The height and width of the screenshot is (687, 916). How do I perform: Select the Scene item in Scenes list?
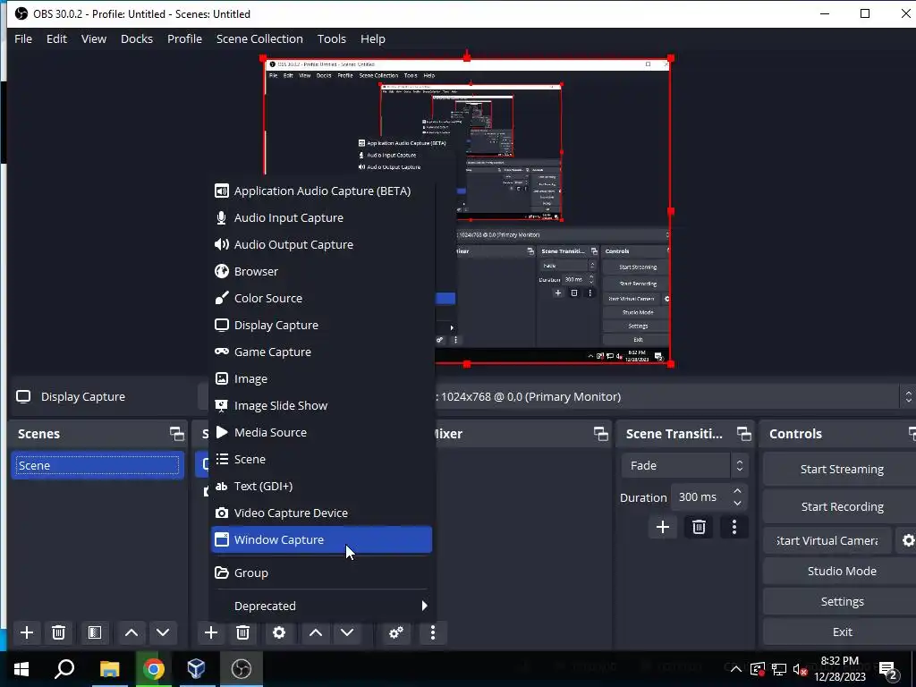[98, 465]
